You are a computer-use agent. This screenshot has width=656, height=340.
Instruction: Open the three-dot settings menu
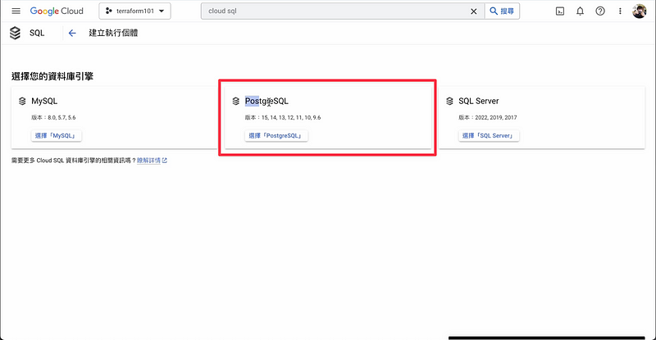(x=620, y=11)
